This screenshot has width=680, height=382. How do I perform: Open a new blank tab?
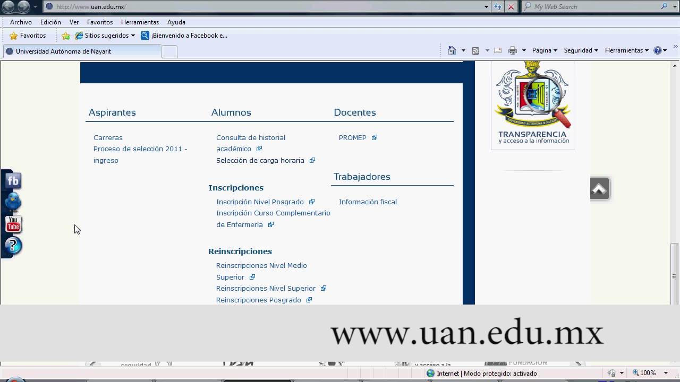tap(169, 51)
